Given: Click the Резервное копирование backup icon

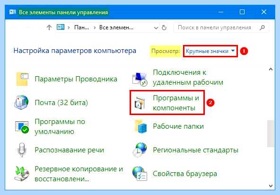Looking at the screenshot, I should click(22, 173).
